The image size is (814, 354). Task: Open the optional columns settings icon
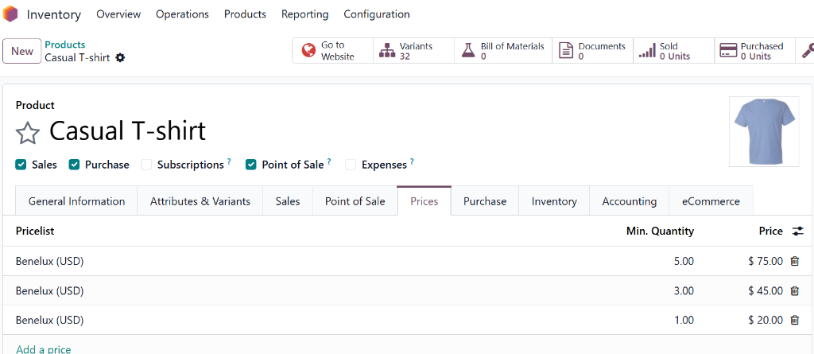coord(798,231)
